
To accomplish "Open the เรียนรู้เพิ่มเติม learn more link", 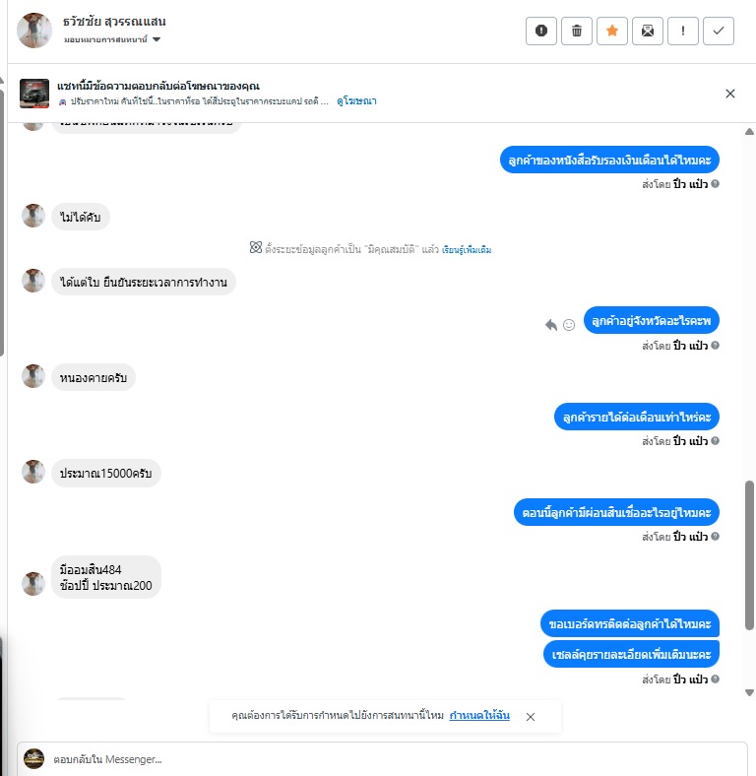I will (x=467, y=249).
